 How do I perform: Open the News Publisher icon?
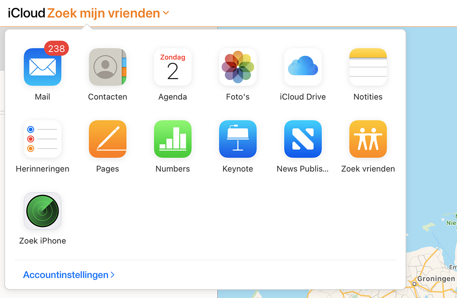click(303, 139)
